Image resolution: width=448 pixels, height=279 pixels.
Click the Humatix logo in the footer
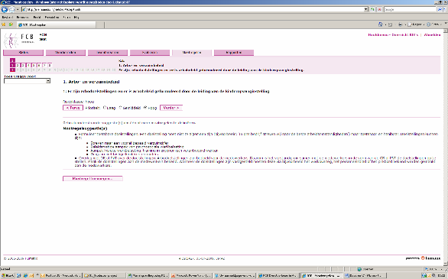[430, 258]
